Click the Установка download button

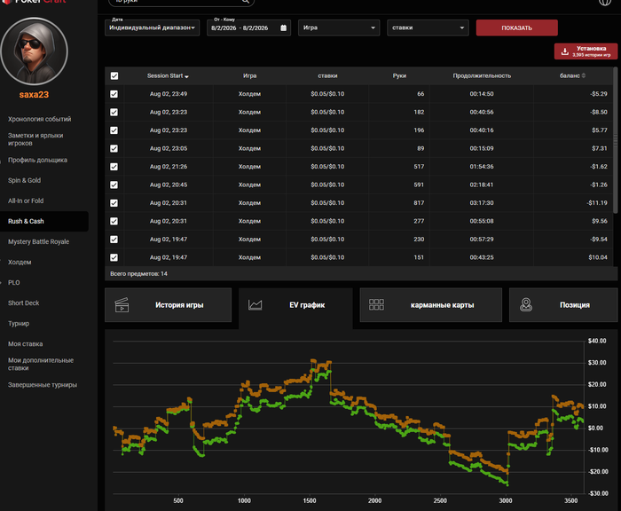coord(586,51)
